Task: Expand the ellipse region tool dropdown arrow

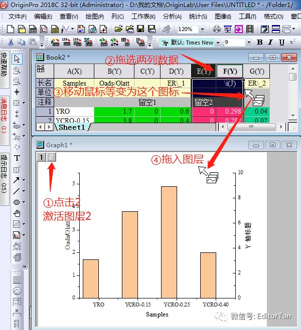Action: click(24, 202)
